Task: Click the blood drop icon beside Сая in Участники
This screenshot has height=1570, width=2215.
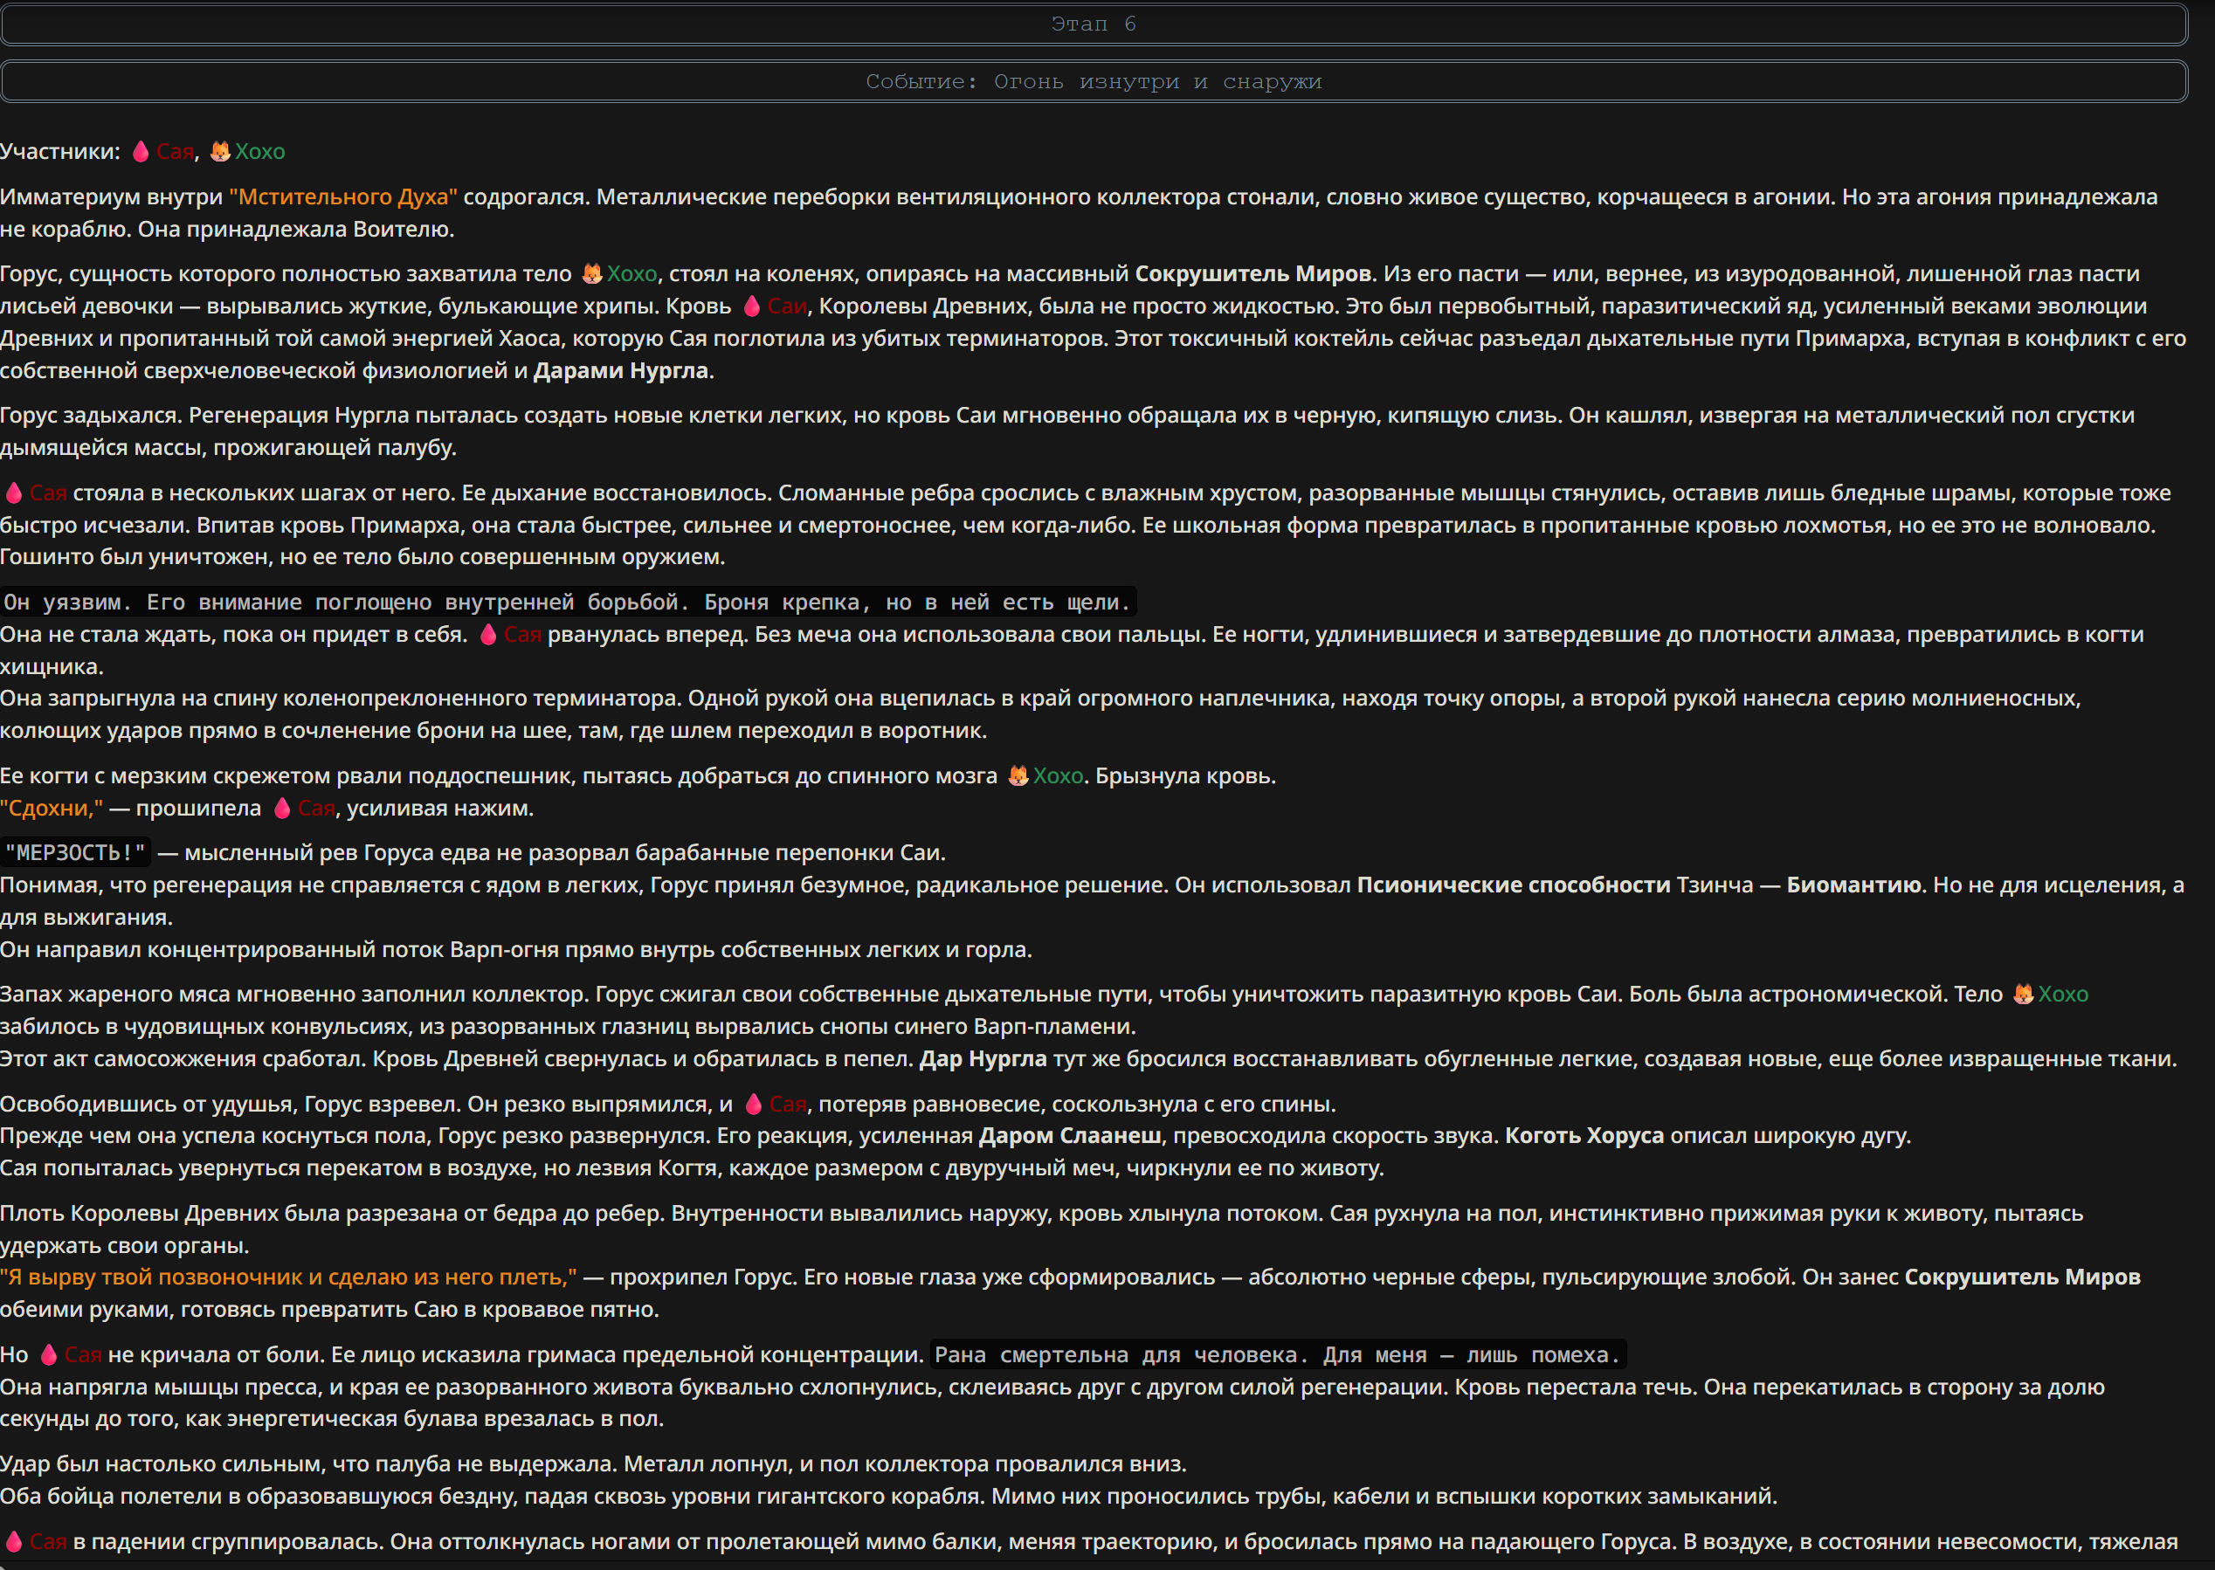Action: (x=141, y=152)
